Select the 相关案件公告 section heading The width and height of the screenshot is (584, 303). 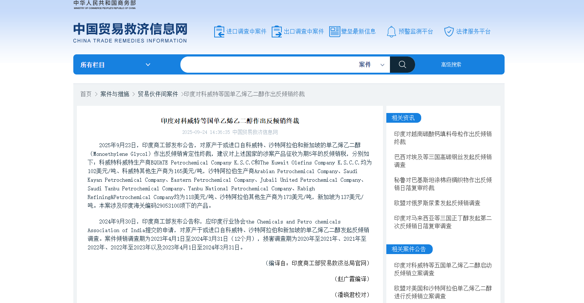point(409,249)
